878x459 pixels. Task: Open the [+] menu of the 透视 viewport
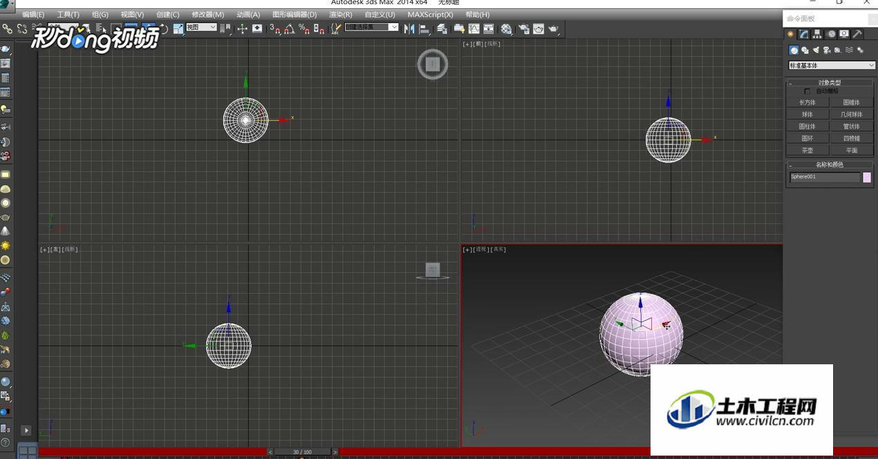[467, 250]
